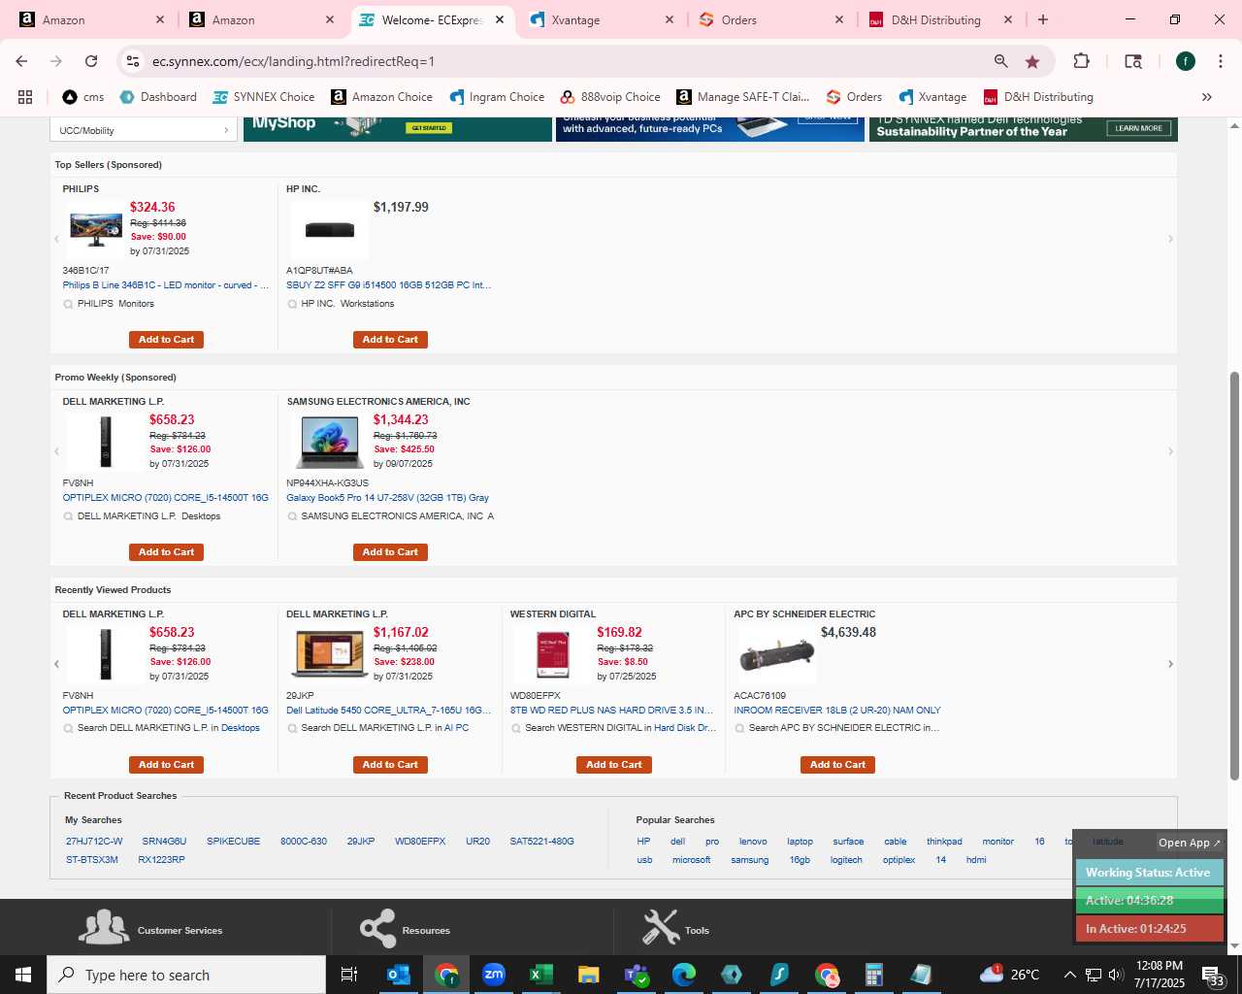This screenshot has width=1242, height=994.
Task: Click the Open App button
Action: pyautogui.click(x=1189, y=843)
